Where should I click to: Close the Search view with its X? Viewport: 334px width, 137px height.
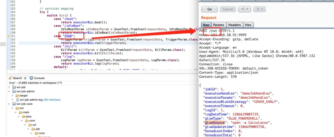click(25, 78)
